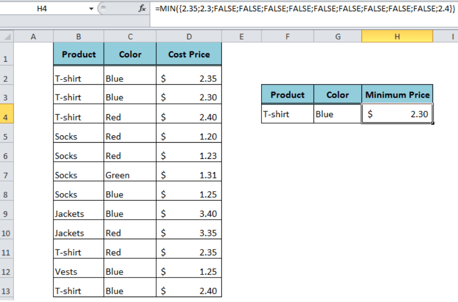The image size is (458, 302).
Task: Select the T-shirt cell in row 2
Action: click(x=78, y=75)
